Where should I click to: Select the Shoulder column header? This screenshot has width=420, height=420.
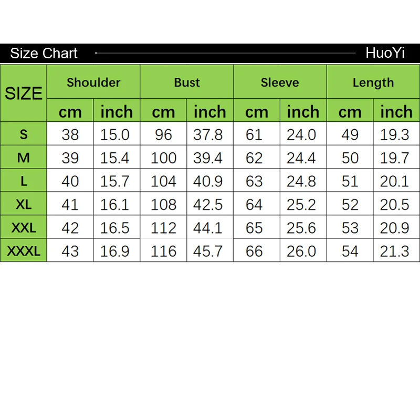coord(93,82)
